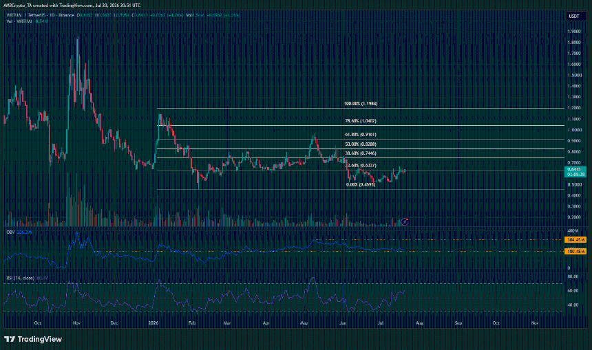Click the Dec label on time axis
Viewport: 592px width, 350px height.
[x=114, y=323]
